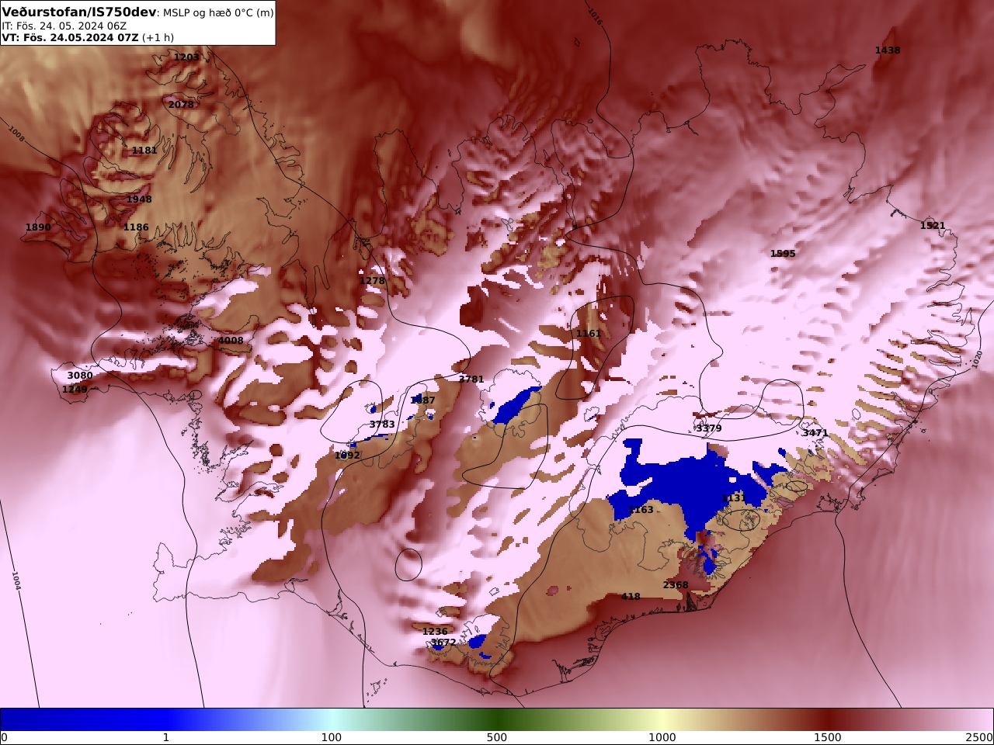
Task: Click the 'VT: Fös. 24.05.2024 07Z' valid time
Action: pyautogui.click(x=70, y=37)
